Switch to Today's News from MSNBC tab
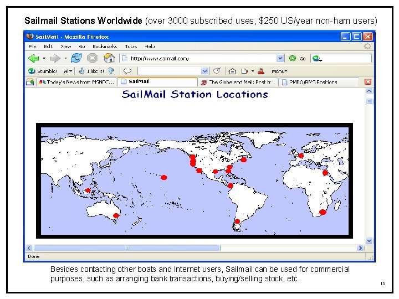This screenshot has width=399, height=299. pos(76,82)
